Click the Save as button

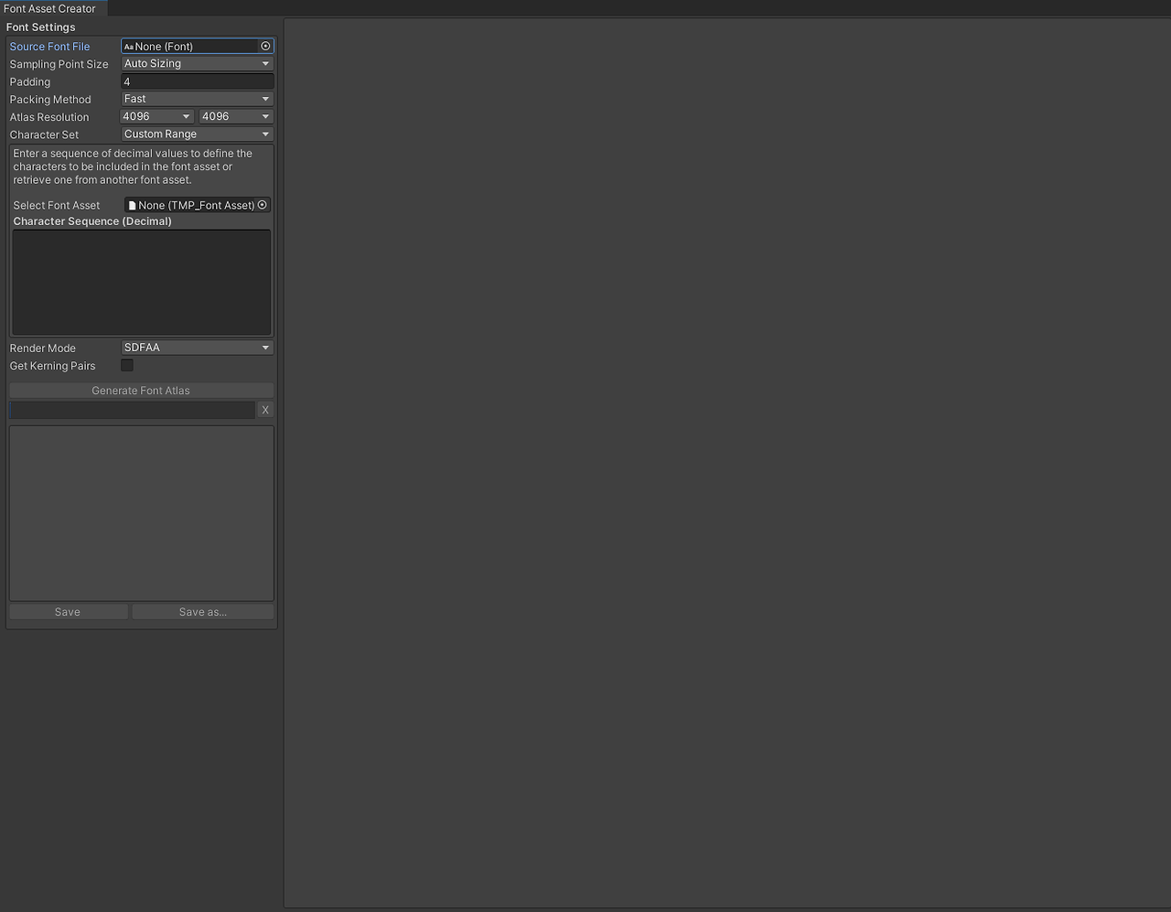pyautogui.click(x=203, y=611)
